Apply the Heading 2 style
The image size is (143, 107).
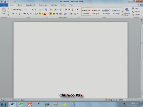[x=116, y=12]
